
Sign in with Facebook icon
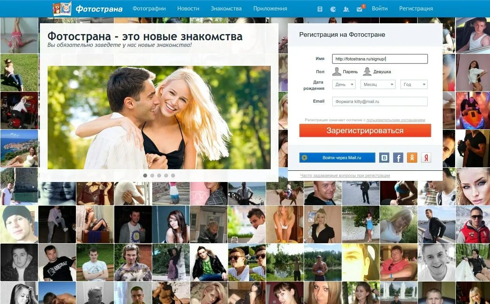click(398, 158)
